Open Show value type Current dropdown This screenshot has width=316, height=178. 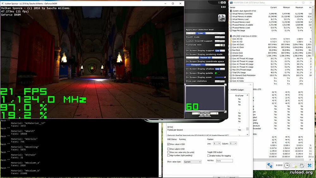192,162
